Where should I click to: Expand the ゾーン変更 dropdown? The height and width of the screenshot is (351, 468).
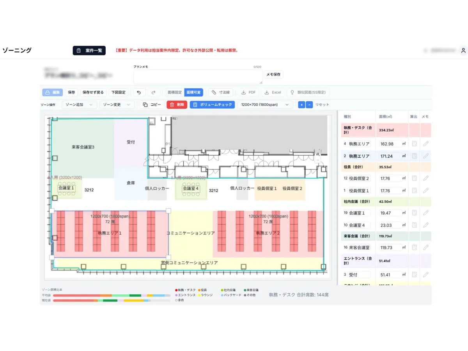117,105
